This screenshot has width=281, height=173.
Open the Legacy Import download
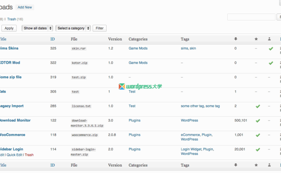click(x=12, y=106)
